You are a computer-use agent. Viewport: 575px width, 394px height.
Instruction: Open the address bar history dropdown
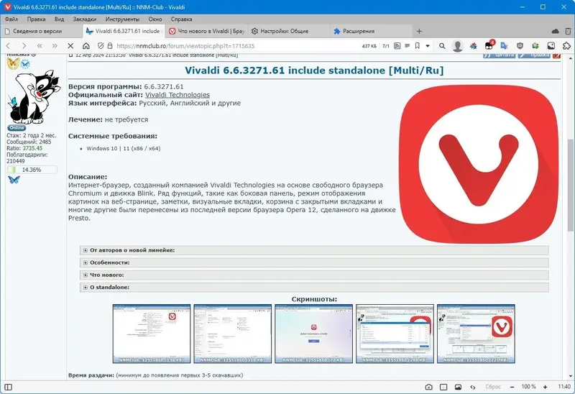point(428,46)
